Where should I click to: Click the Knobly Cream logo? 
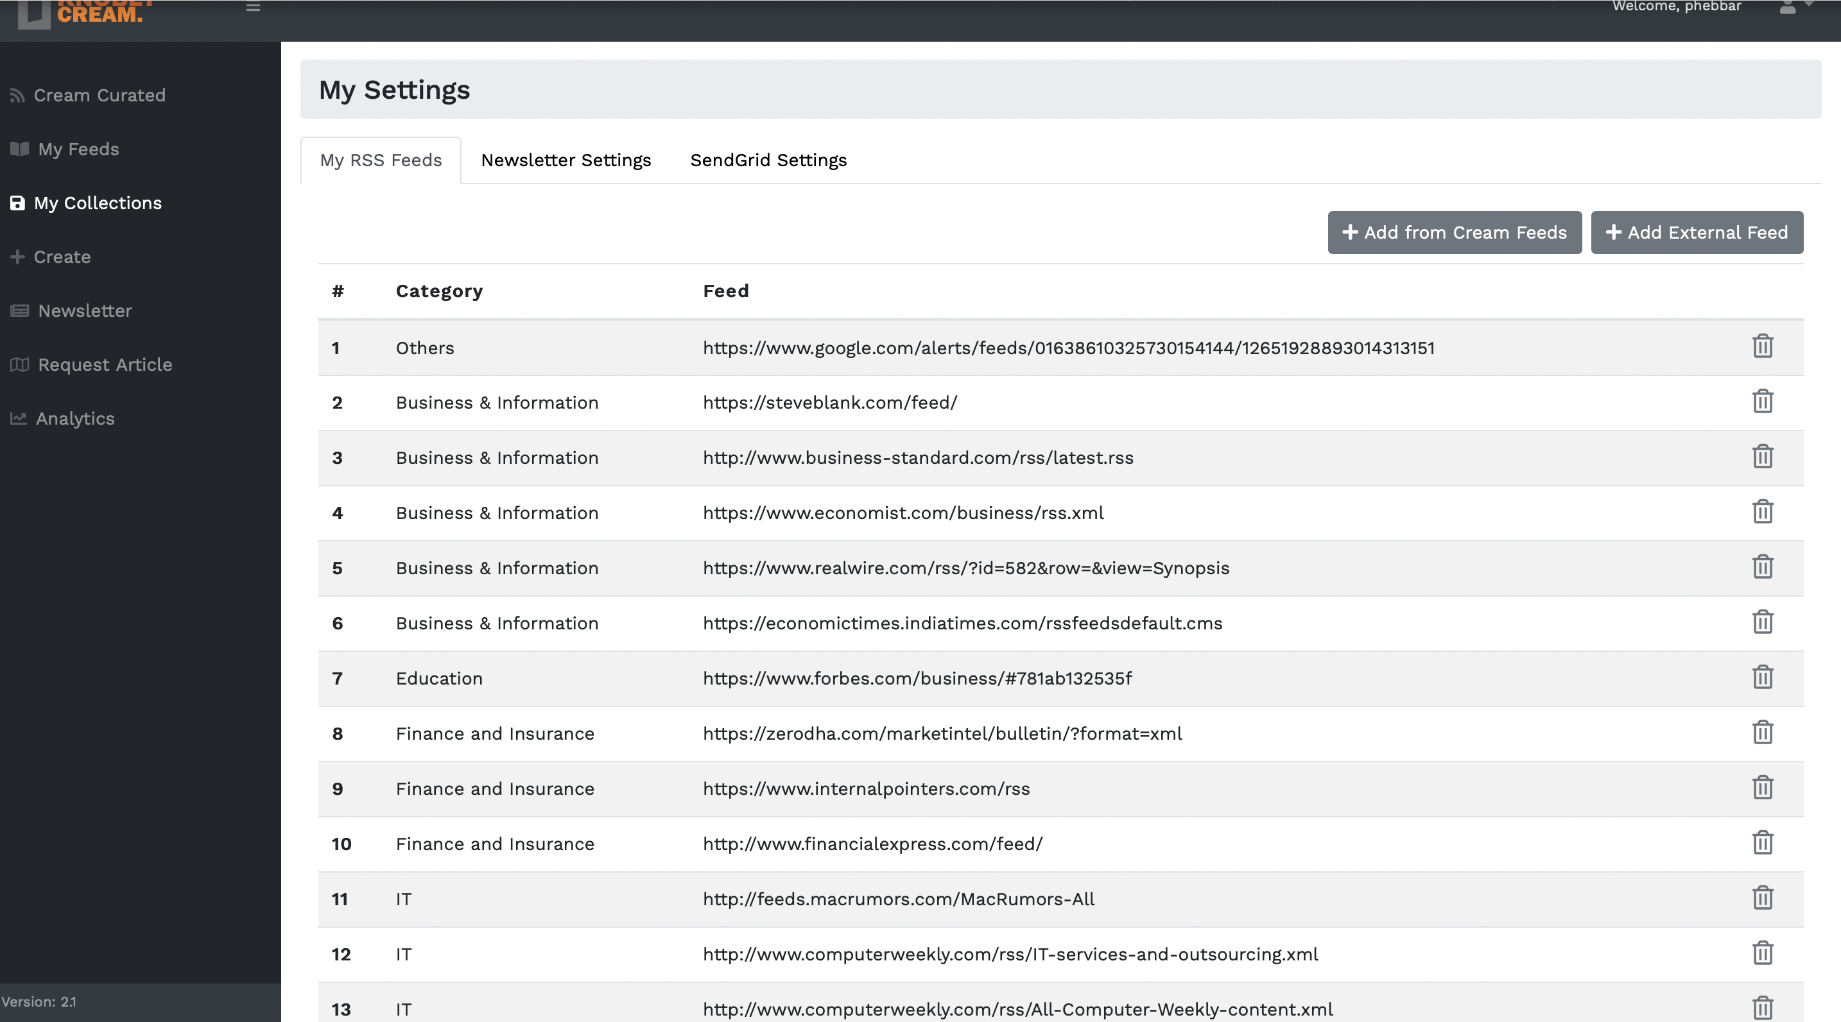[x=86, y=13]
